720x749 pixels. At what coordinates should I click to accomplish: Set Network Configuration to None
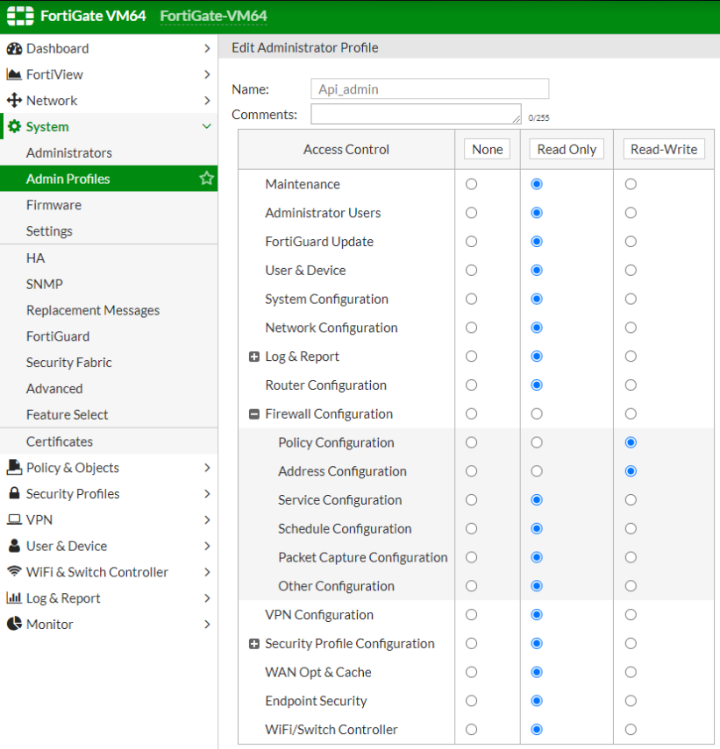pyautogui.click(x=472, y=328)
